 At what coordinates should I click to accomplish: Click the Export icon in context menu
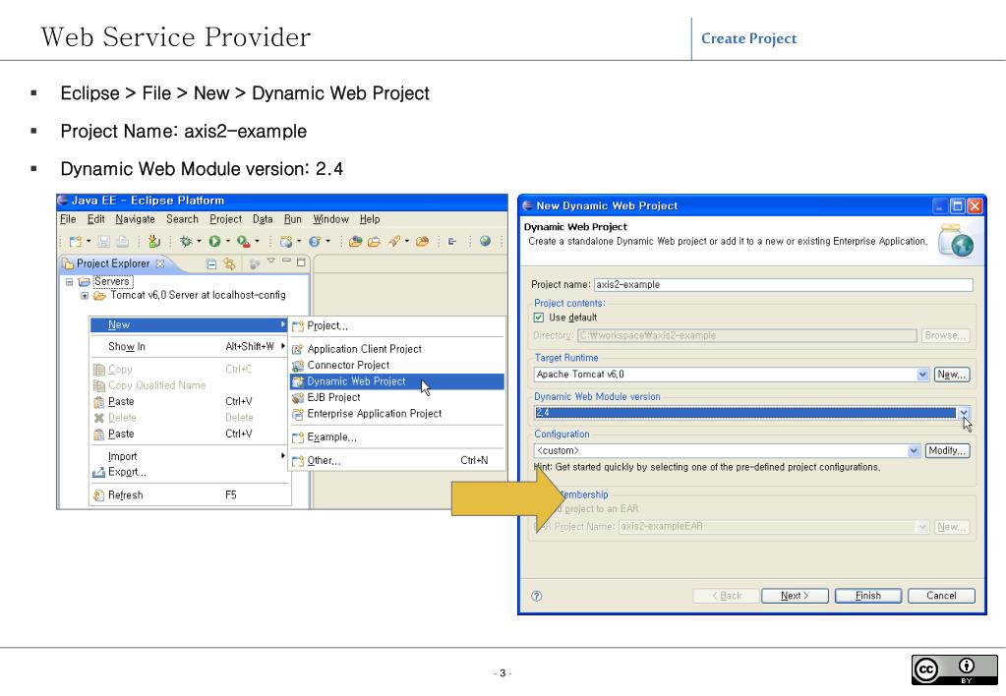pyautogui.click(x=98, y=472)
